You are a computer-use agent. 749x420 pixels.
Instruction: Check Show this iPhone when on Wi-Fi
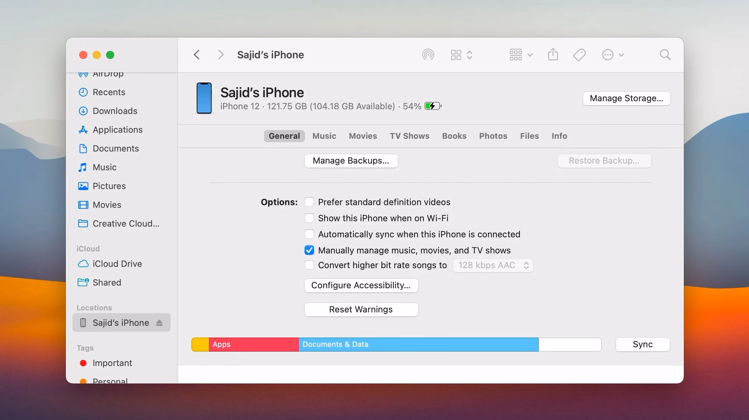309,218
